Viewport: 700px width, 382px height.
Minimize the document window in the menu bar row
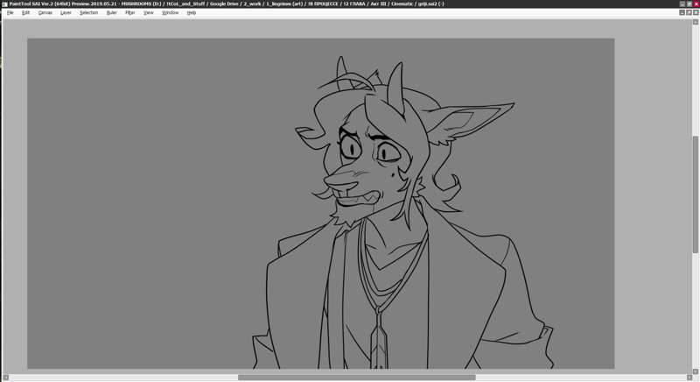coord(682,12)
